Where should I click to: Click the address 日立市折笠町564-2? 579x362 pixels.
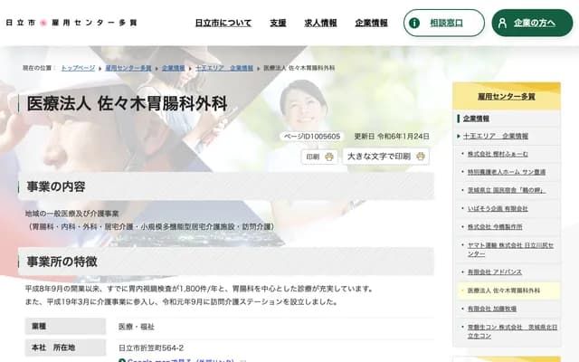coord(151,348)
